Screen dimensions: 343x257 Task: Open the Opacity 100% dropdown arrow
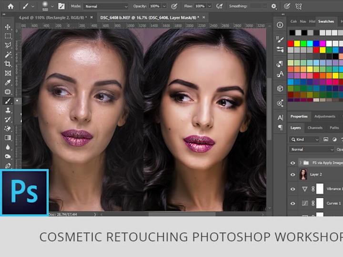pyautogui.click(x=164, y=6)
